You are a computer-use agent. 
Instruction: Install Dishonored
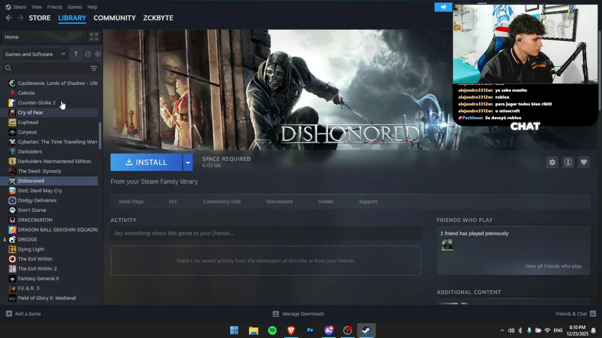click(146, 162)
